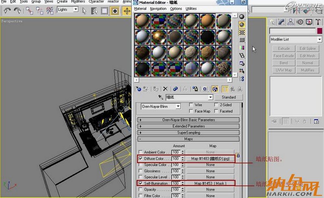Click the Undo arrow icon
This screenshot has width=324, height=198.
(7, 10)
